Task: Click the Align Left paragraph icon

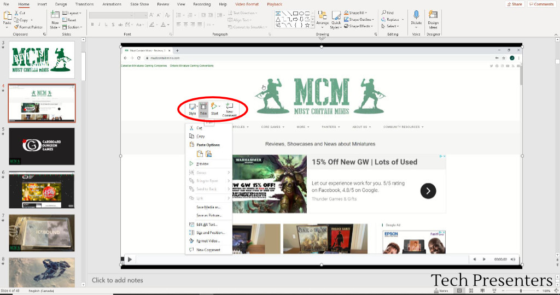Action: pyautogui.click(x=179, y=25)
